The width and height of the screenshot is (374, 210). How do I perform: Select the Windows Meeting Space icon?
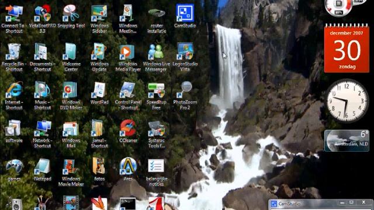(128, 13)
